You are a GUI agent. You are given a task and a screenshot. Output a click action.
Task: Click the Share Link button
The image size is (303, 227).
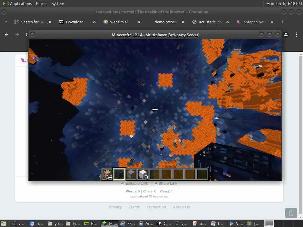coord(166,183)
